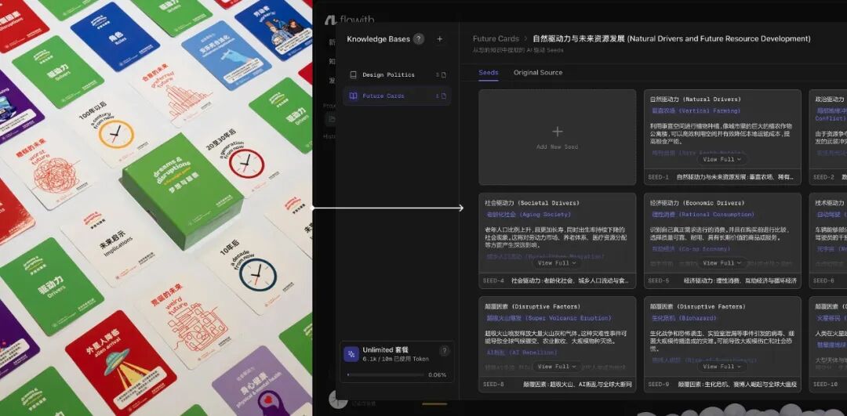
Task: Click the 6.1k / 10m Token usage text
Action: 395,359
